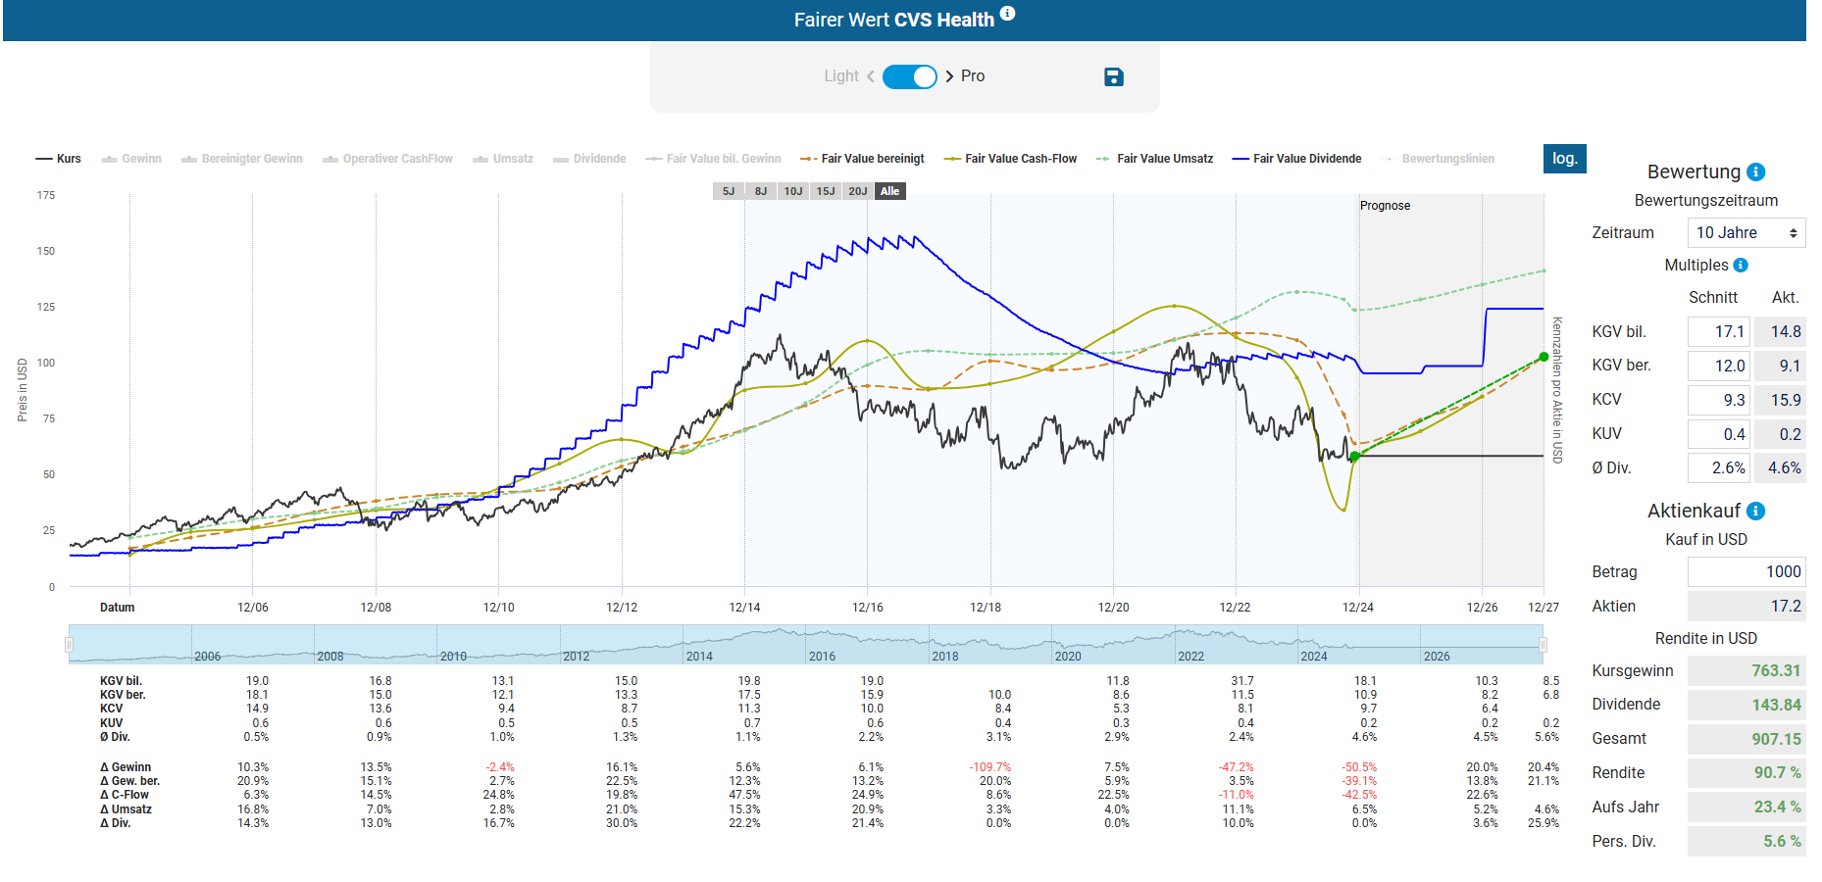Select the 5J time range tab
The height and width of the screenshot is (882, 1822).
pos(729,191)
